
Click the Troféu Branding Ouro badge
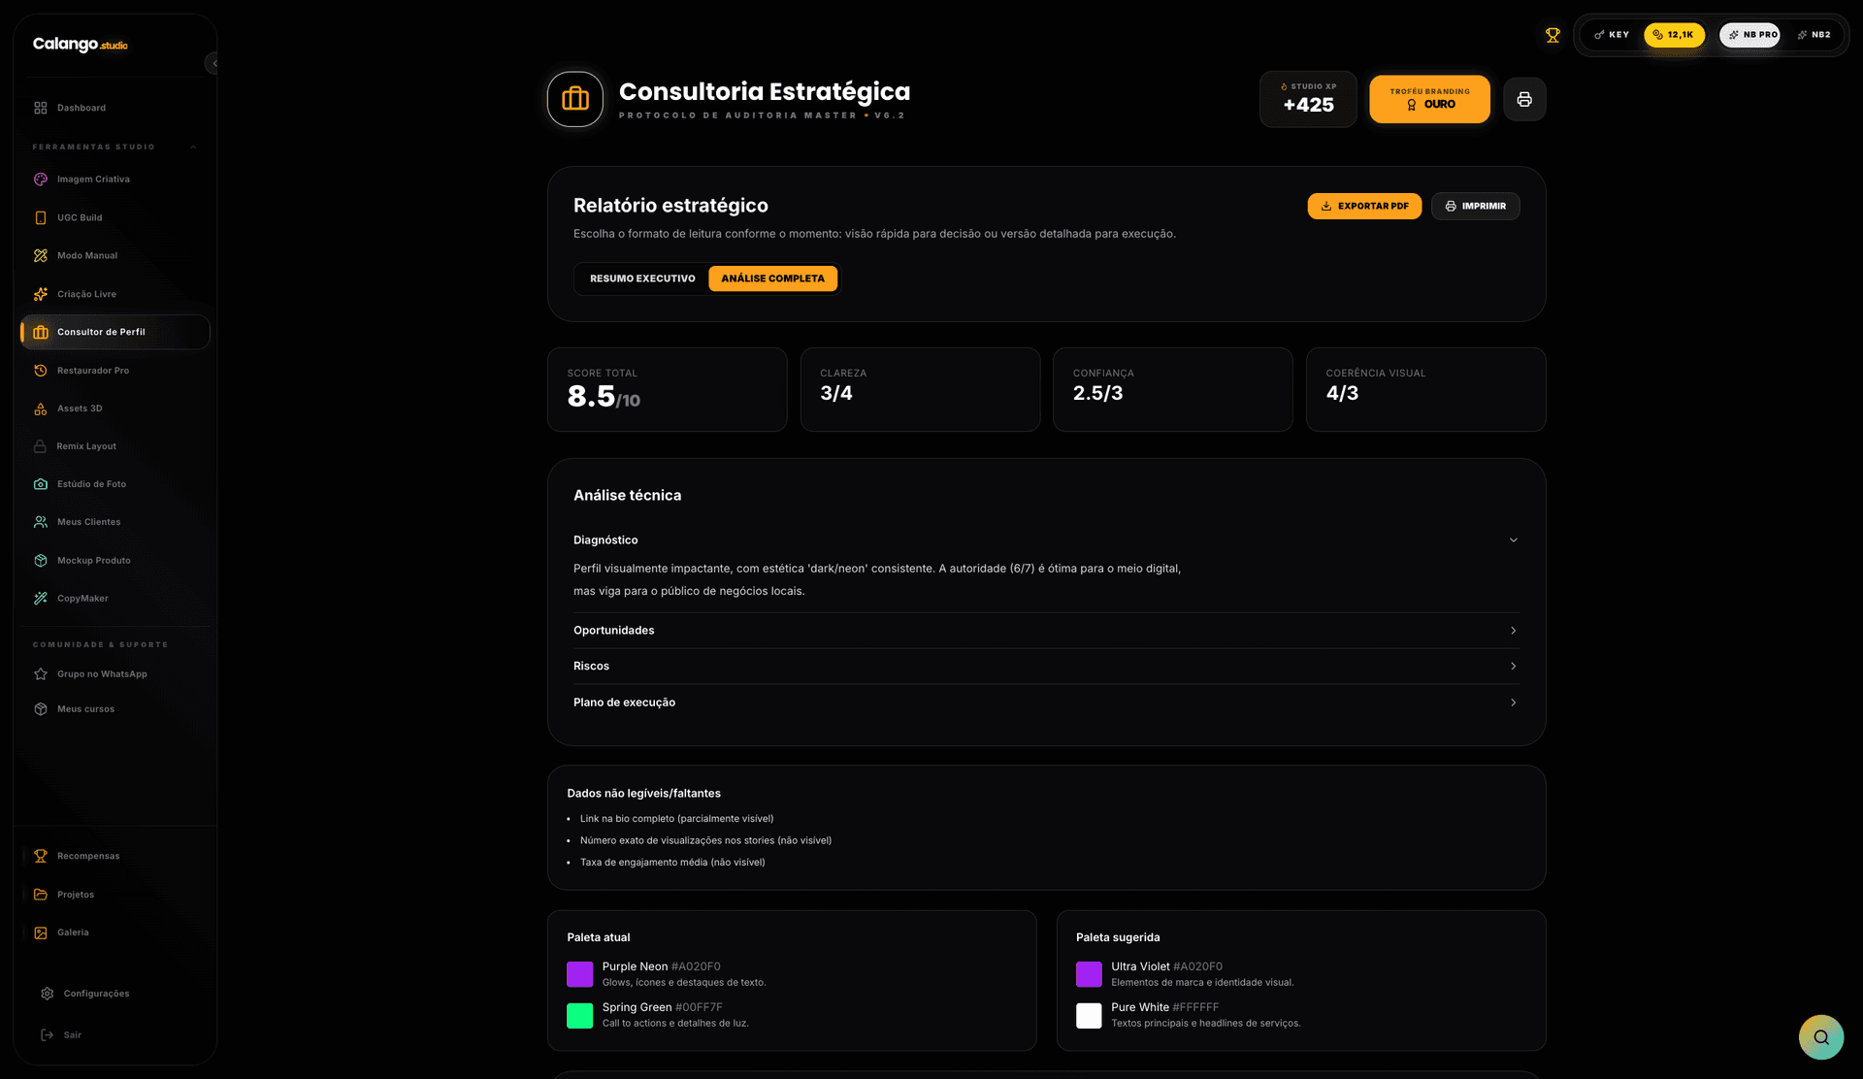pos(1429,99)
